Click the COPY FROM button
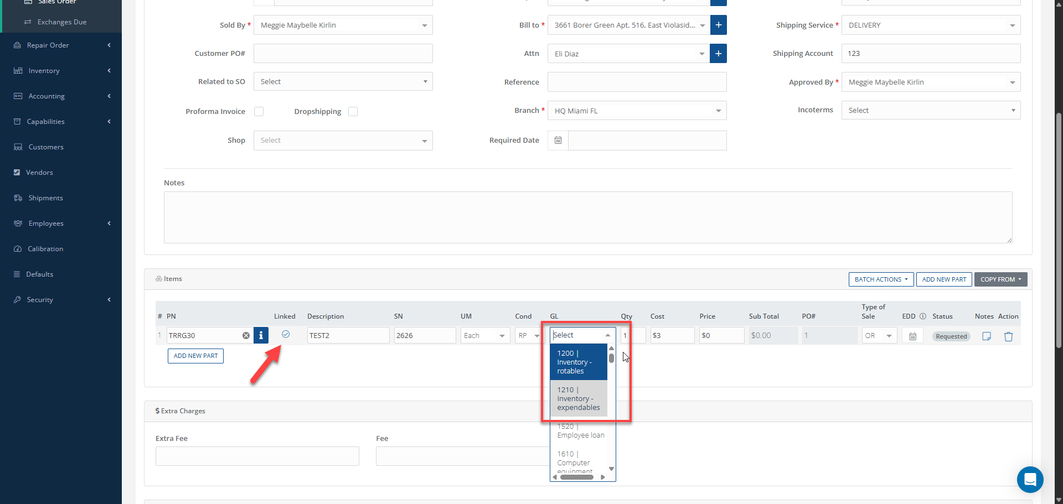The image size is (1063, 504). point(1000,279)
